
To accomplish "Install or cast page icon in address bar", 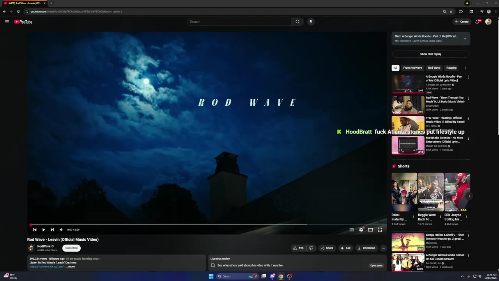I will pos(444,11).
